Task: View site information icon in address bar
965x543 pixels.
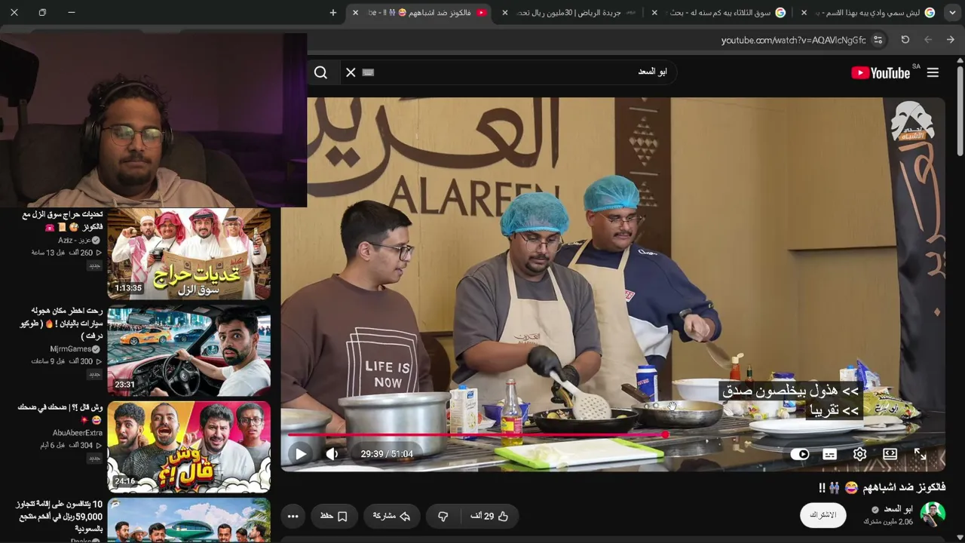Action: click(878, 40)
